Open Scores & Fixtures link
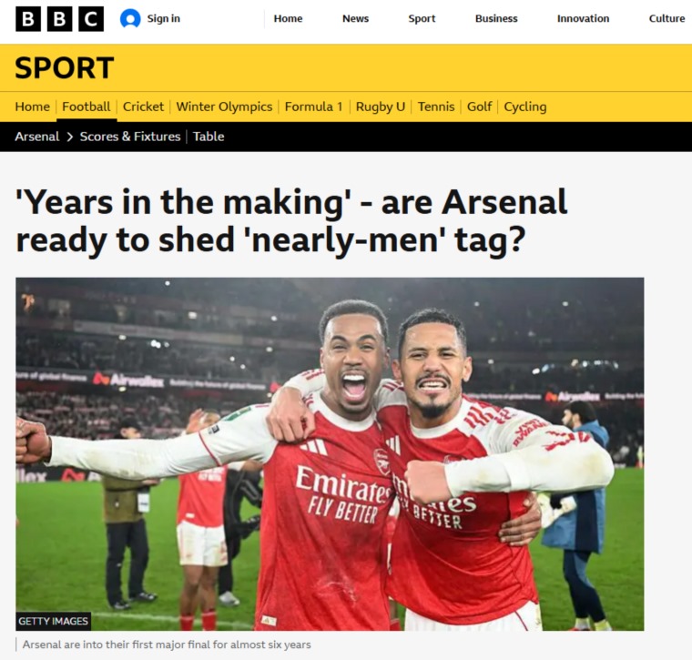Screen dimensions: 692x660 click(x=130, y=137)
